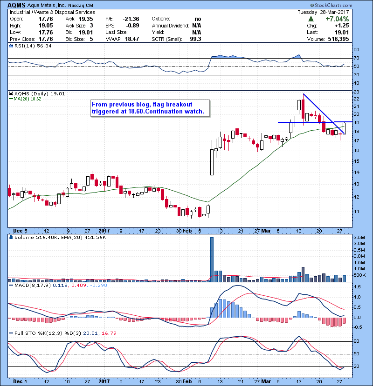Click the 'Nasdaq CM' exchange label
Viewport: 373px width, 386px height.
click(81, 6)
